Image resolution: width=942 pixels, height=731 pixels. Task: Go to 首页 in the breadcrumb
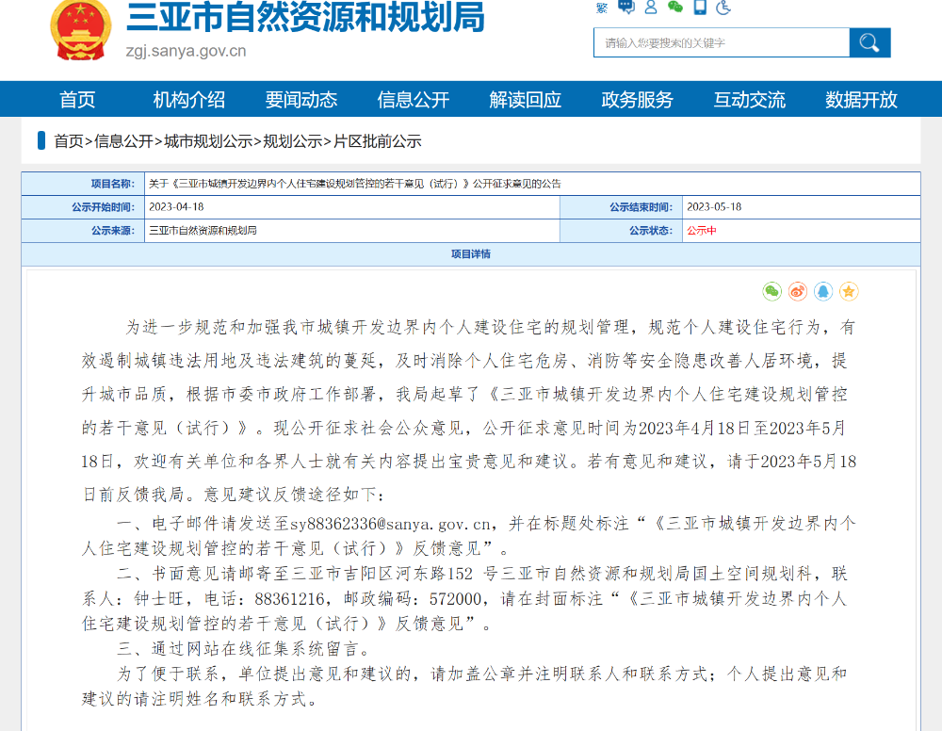point(69,141)
